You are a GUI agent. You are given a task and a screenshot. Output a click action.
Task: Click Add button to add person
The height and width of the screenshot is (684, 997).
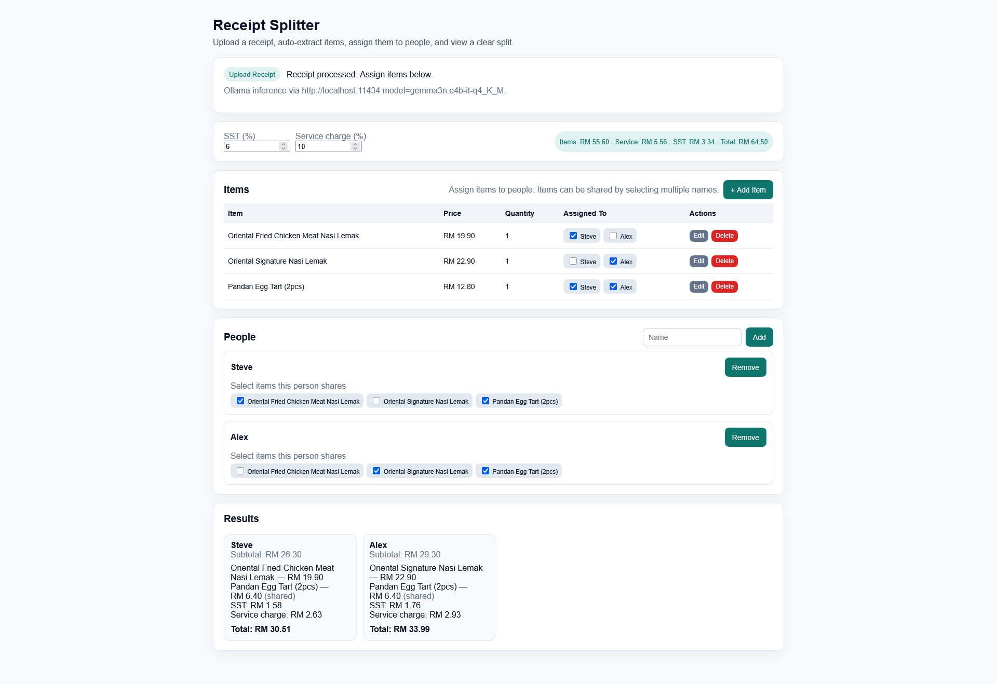759,337
